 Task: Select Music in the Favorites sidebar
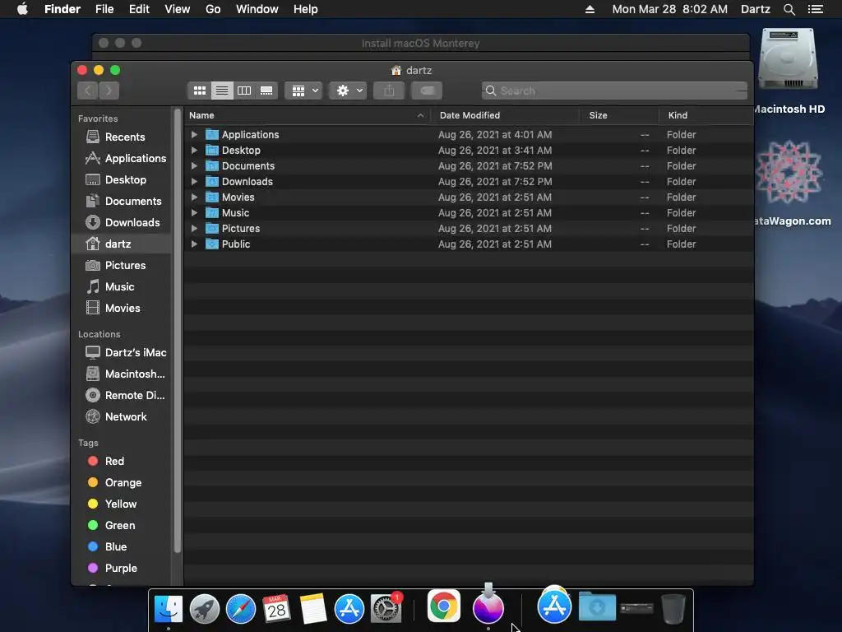[x=123, y=287]
